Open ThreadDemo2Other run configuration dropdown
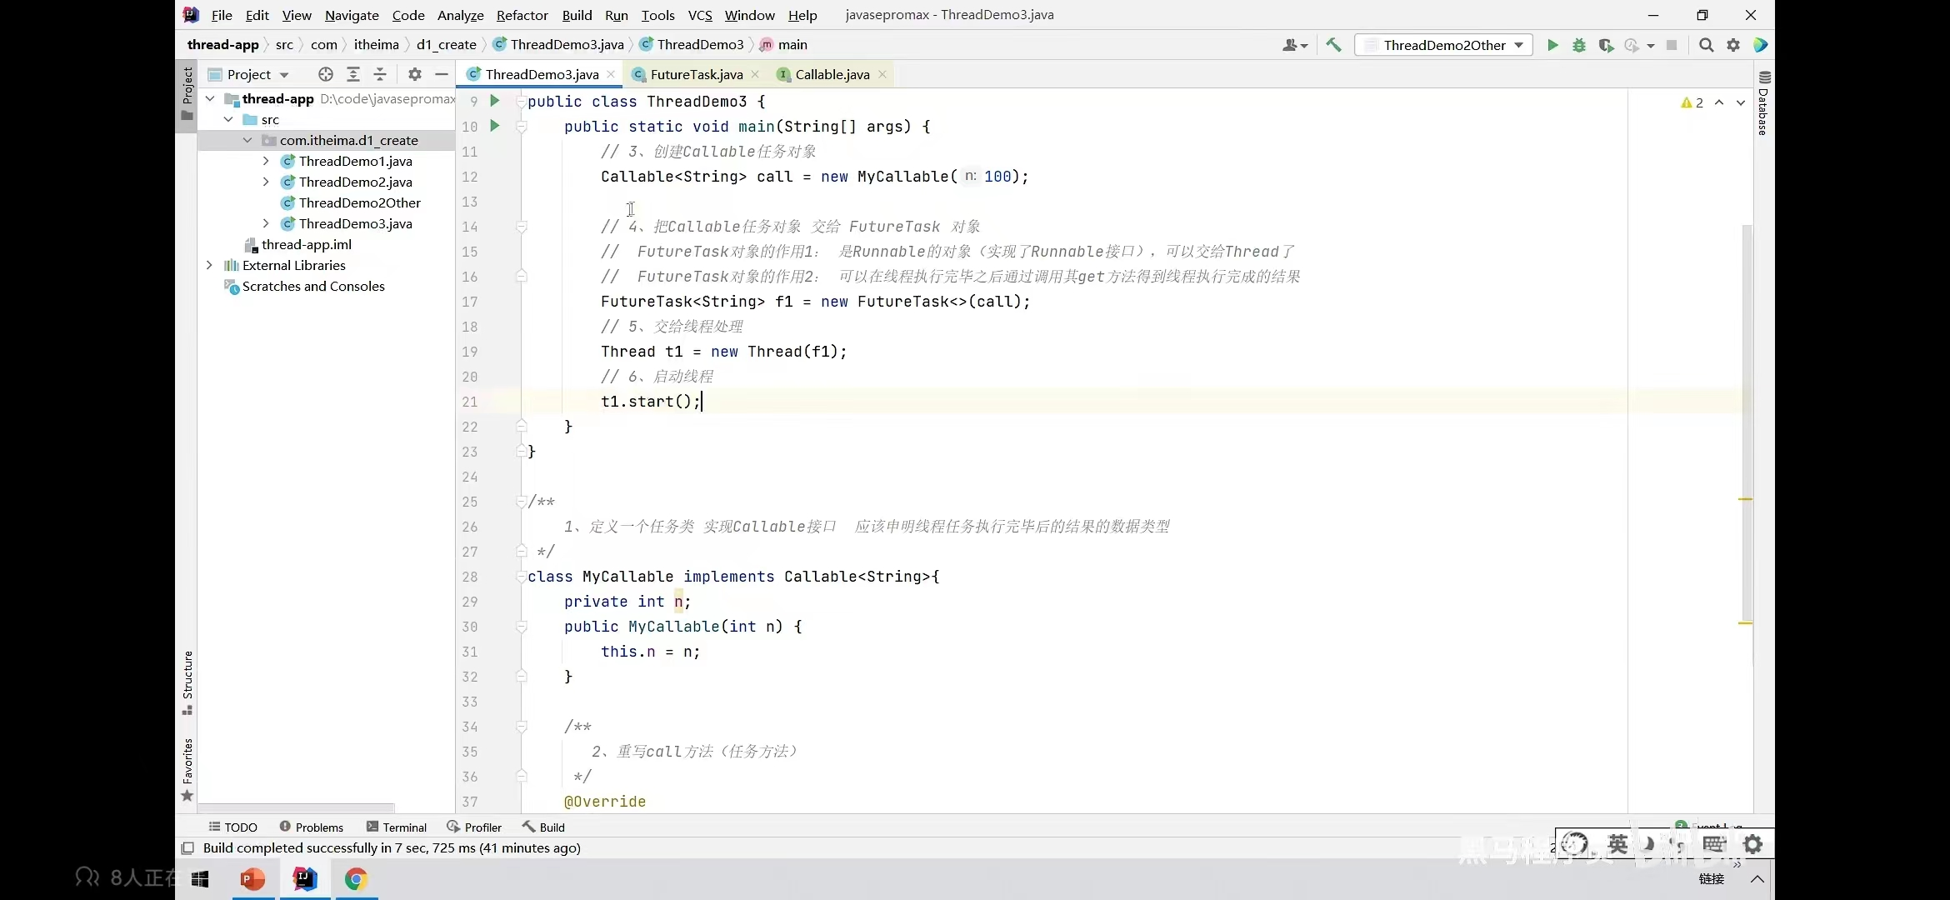 [1445, 45]
